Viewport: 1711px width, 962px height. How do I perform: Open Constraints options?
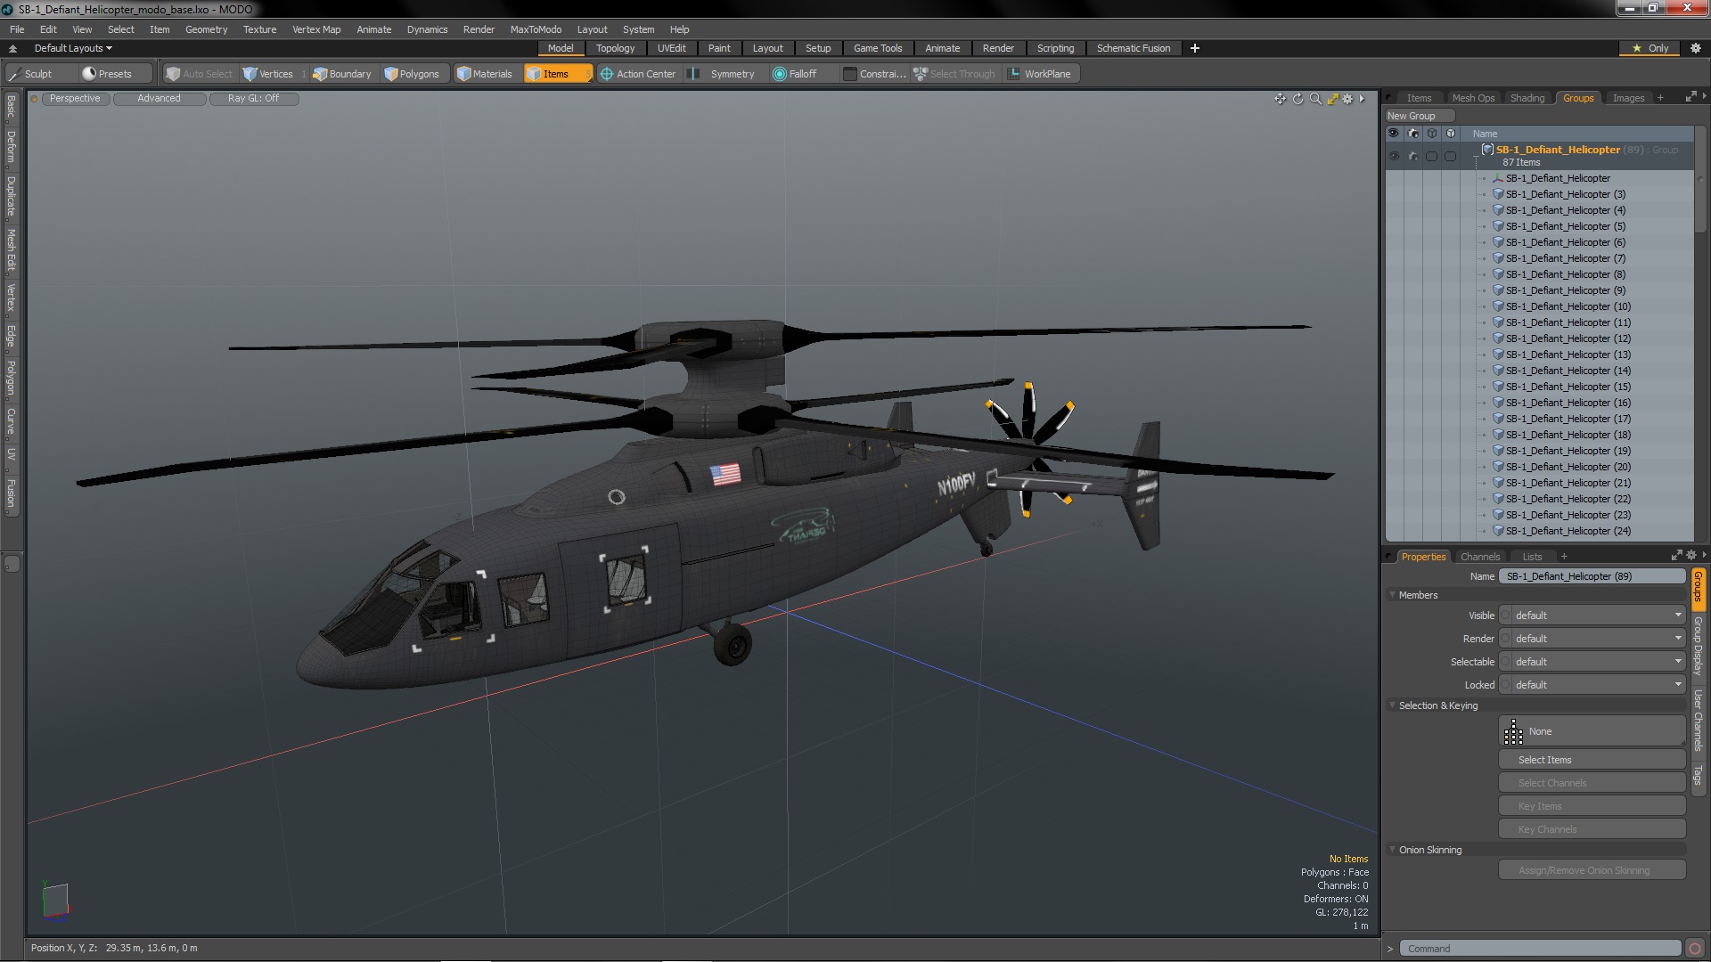pyautogui.click(x=873, y=74)
